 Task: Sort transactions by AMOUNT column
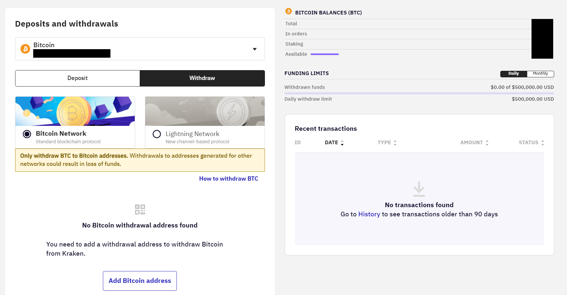pos(475,143)
